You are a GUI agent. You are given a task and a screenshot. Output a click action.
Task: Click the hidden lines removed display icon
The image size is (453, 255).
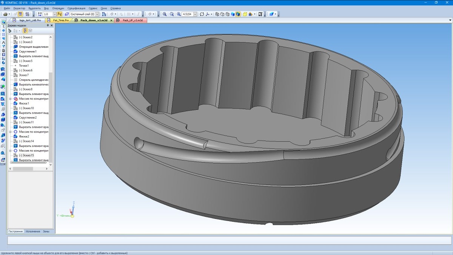pyautogui.click(x=222, y=14)
